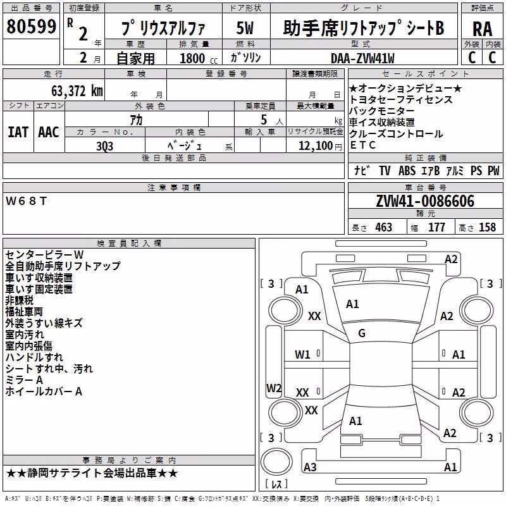The height and width of the screenshot is (506, 506).
Task: Click inspector note センターピラーW
Action: pos(44,255)
